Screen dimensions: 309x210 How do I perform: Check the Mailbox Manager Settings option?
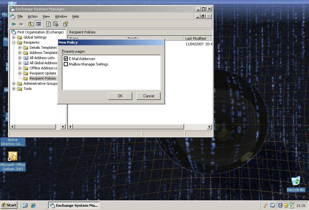point(66,64)
